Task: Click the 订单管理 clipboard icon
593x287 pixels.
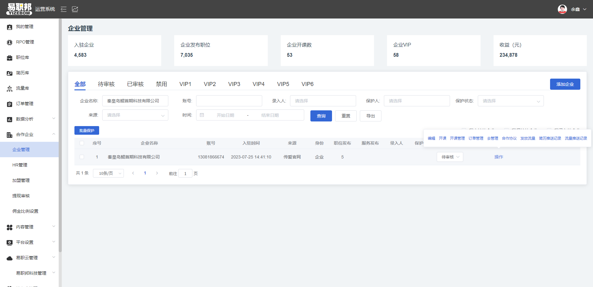Action: (10, 104)
